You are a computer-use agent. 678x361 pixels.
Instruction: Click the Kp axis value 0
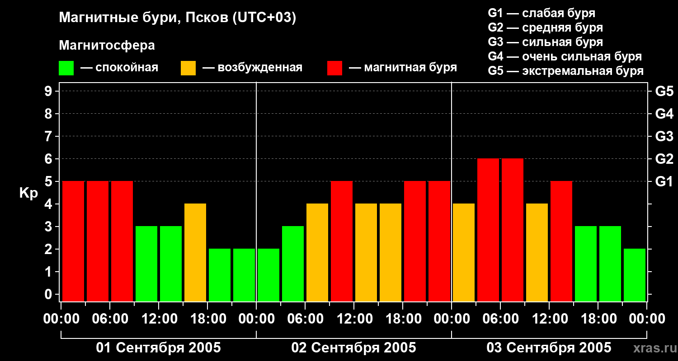[49, 294]
